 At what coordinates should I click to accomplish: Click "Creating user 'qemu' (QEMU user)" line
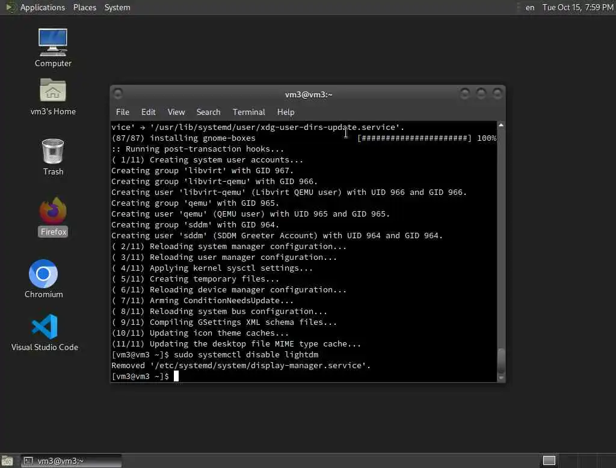coord(251,214)
